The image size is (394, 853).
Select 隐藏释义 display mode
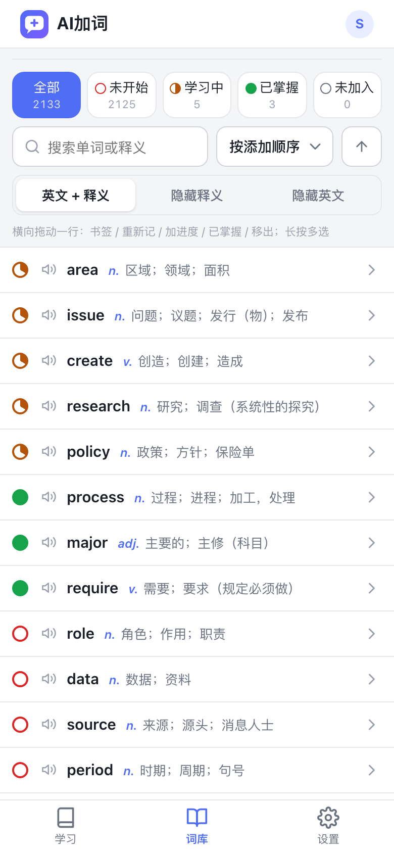[197, 195]
